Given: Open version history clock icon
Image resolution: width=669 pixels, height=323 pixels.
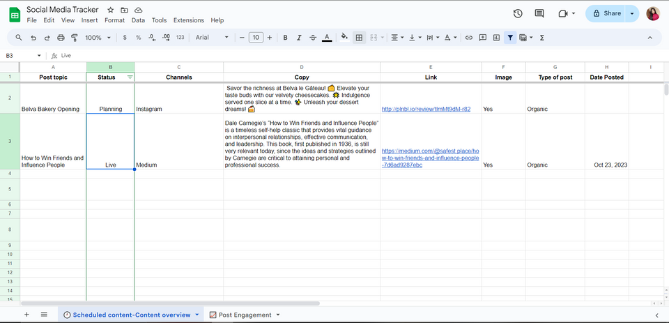Looking at the screenshot, I should point(518,13).
